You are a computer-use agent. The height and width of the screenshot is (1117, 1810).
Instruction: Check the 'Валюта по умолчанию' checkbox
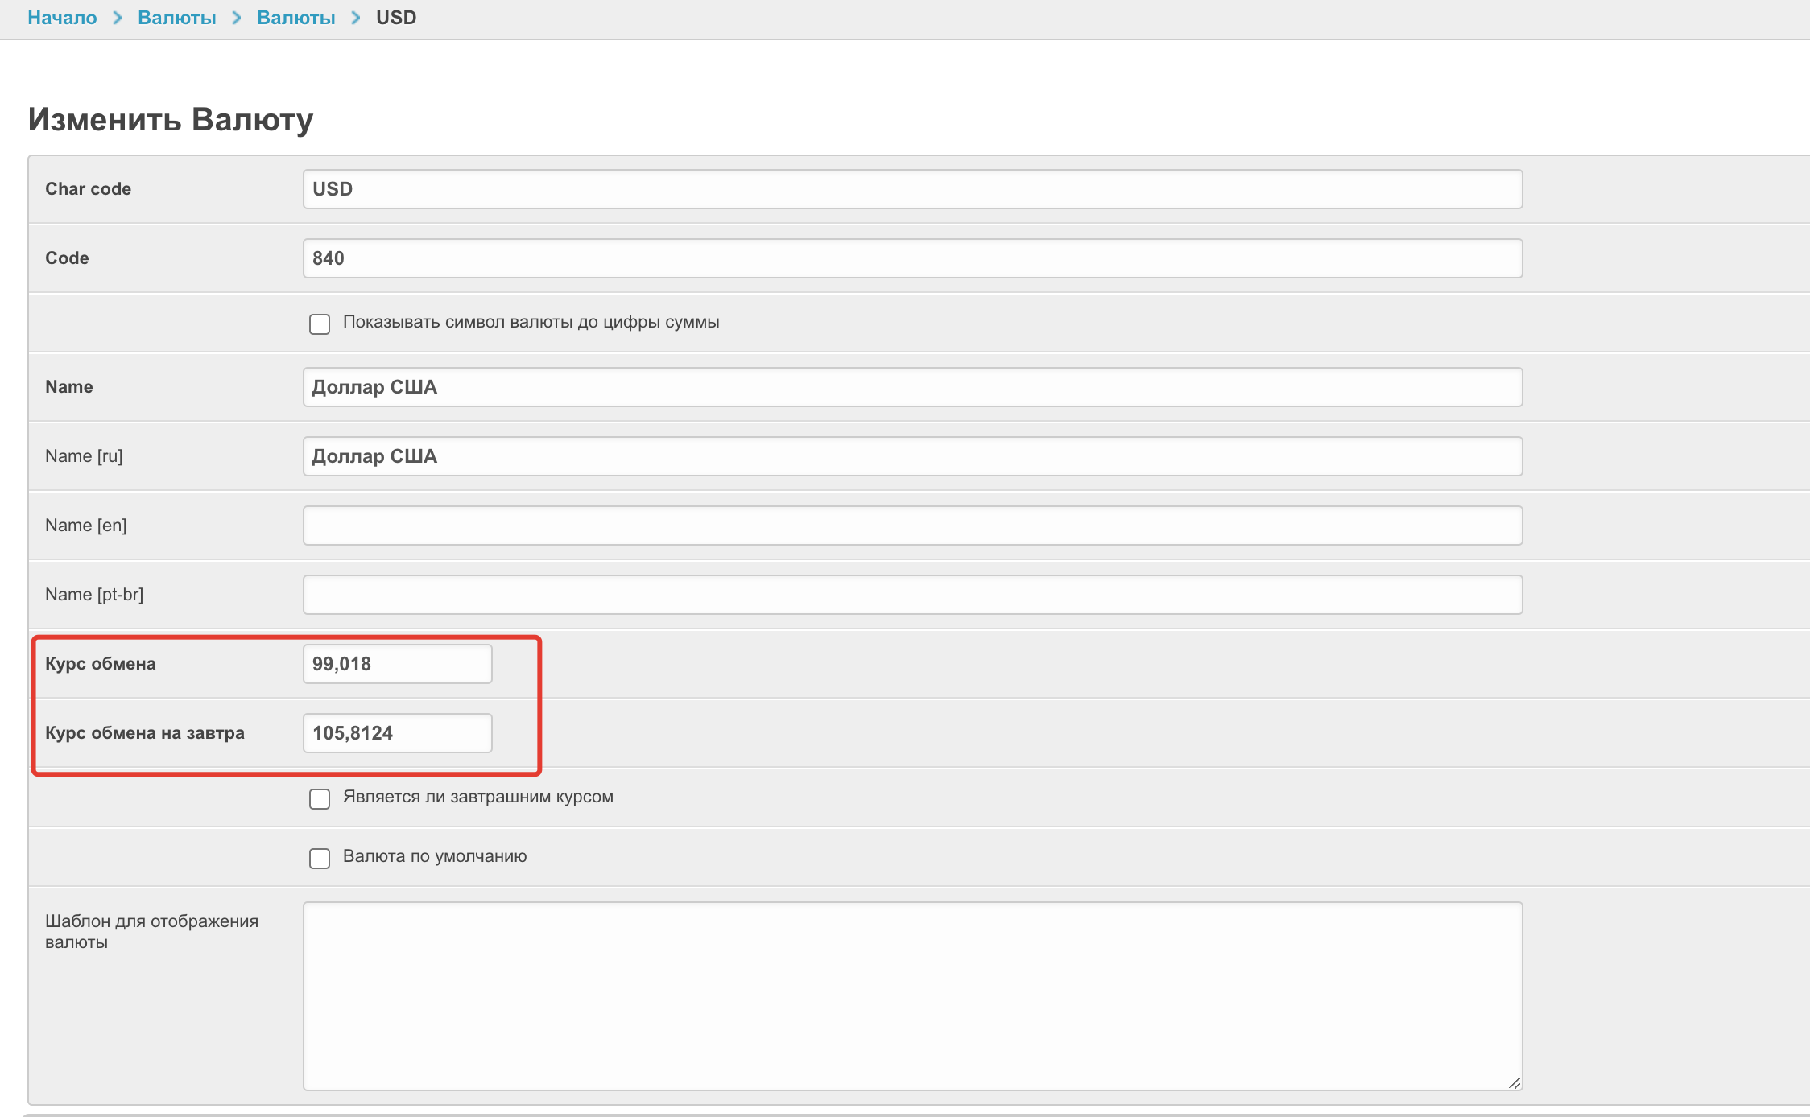tap(320, 859)
